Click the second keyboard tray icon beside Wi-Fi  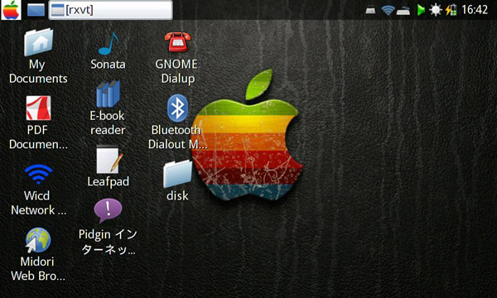tap(403, 11)
